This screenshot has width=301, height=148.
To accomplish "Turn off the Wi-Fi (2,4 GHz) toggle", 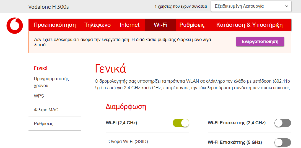I will pos(181,123).
